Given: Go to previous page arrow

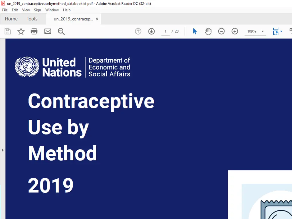Looking at the screenshot, I should 138,31.
